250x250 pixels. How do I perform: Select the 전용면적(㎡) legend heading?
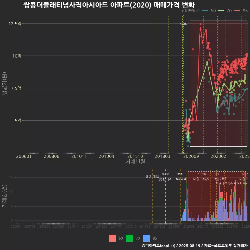[191, 11]
